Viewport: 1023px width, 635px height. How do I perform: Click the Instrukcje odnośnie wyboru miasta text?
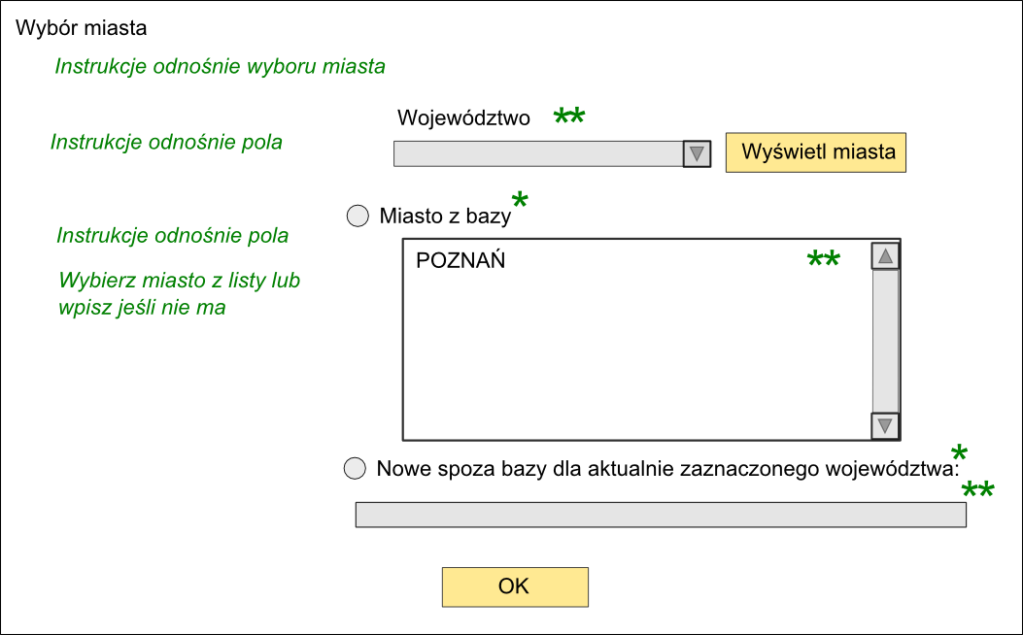(x=220, y=66)
